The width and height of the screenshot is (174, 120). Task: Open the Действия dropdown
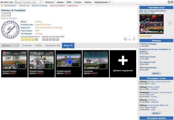(x=10, y=45)
